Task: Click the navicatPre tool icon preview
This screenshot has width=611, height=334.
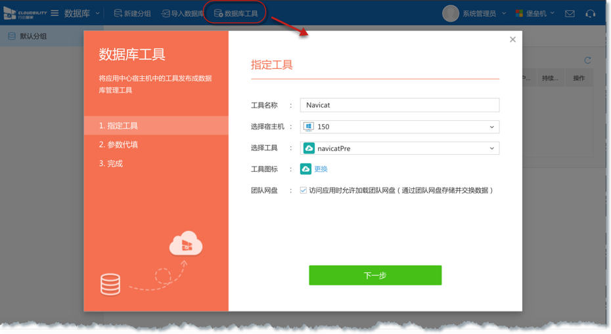Action: tap(306, 169)
